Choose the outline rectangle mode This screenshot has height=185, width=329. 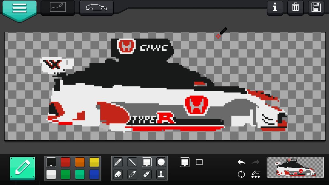tap(199, 162)
